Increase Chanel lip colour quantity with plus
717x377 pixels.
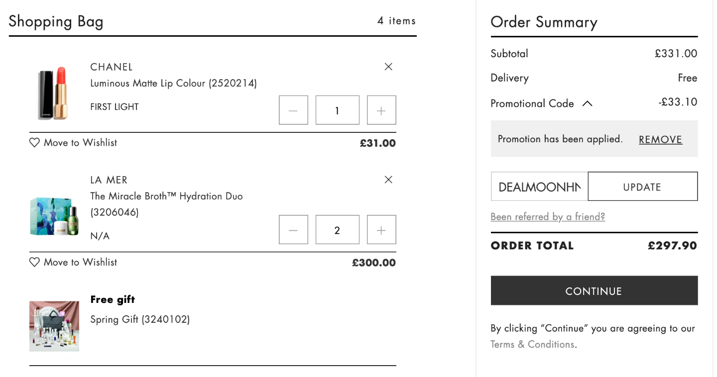coord(381,110)
